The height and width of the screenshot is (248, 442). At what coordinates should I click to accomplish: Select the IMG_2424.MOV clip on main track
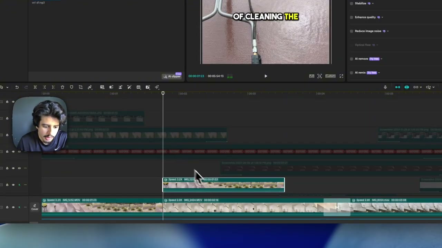[257, 208]
